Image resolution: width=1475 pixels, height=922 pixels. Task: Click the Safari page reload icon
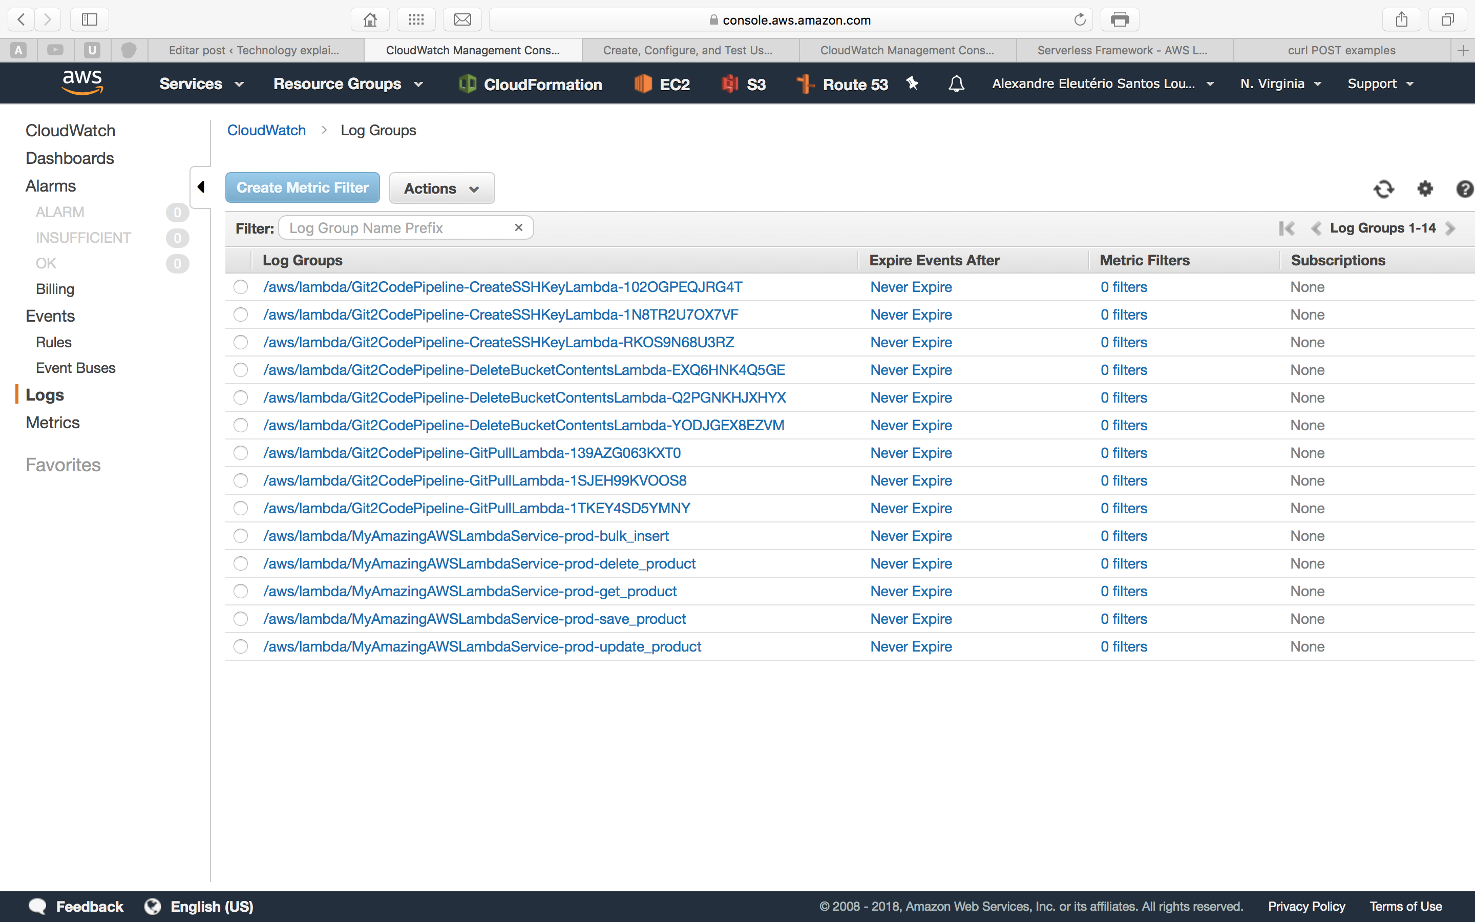(x=1080, y=19)
